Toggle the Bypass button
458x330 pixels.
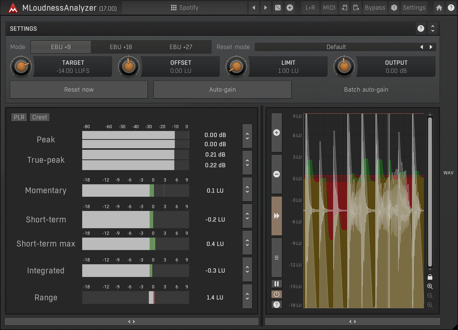(x=375, y=8)
